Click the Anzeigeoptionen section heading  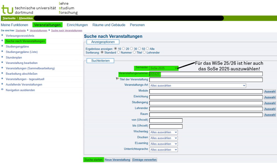pyautogui.click(x=103, y=42)
